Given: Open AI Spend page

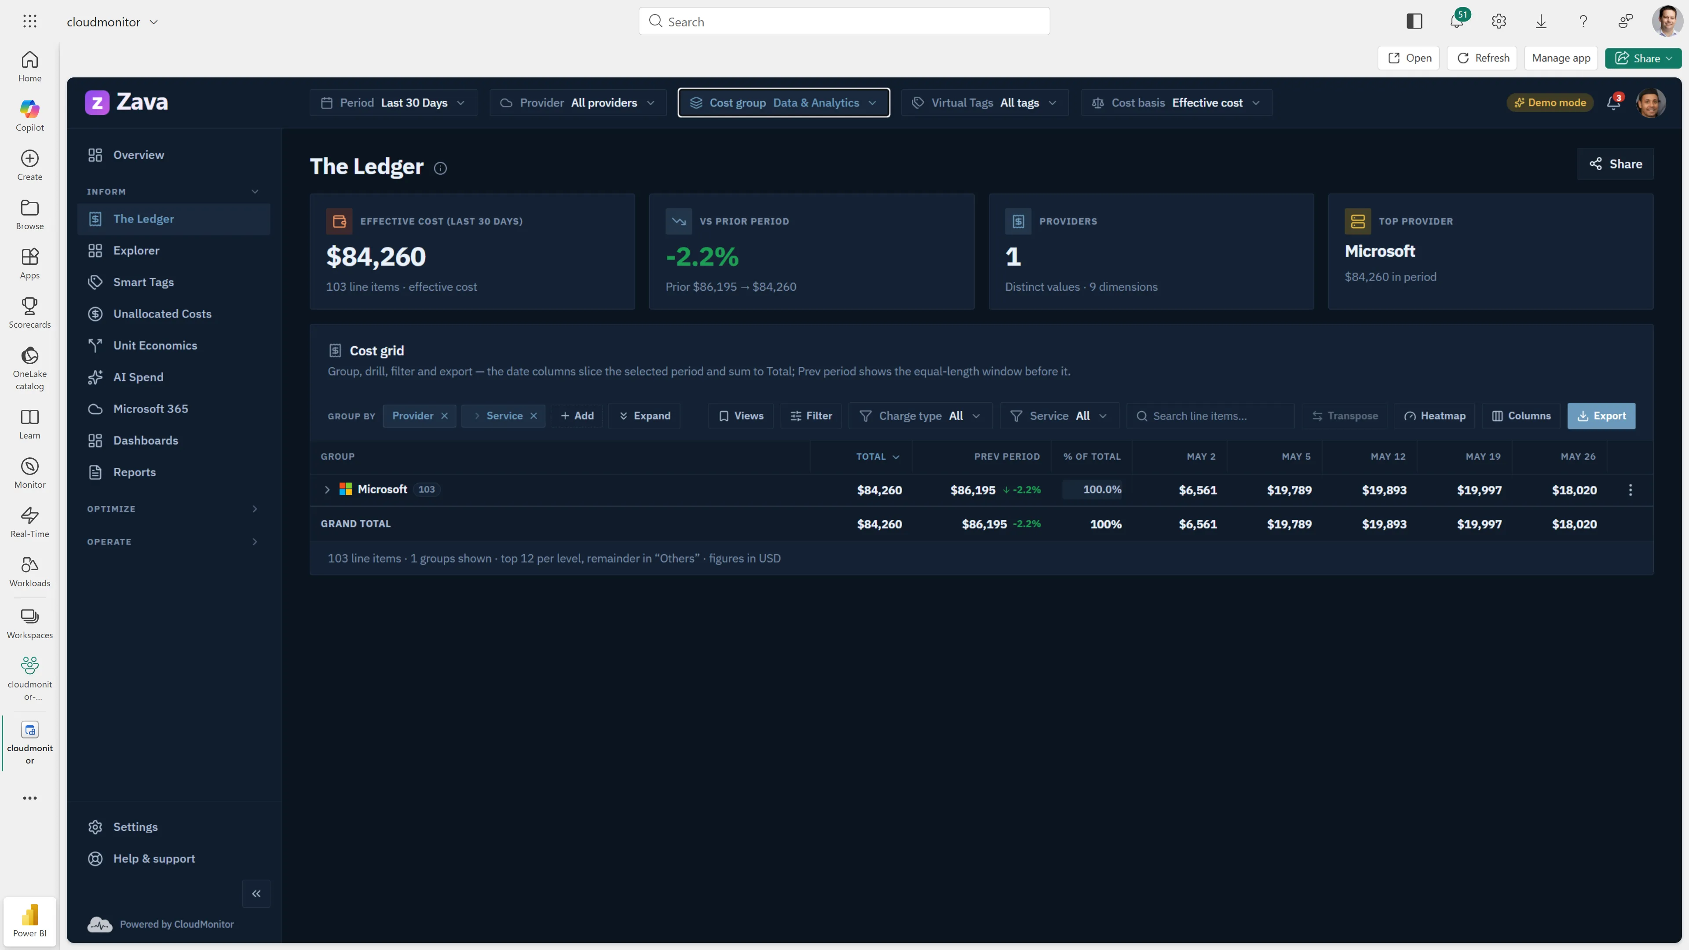Looking at the screenshot, I should pos(174,377).
